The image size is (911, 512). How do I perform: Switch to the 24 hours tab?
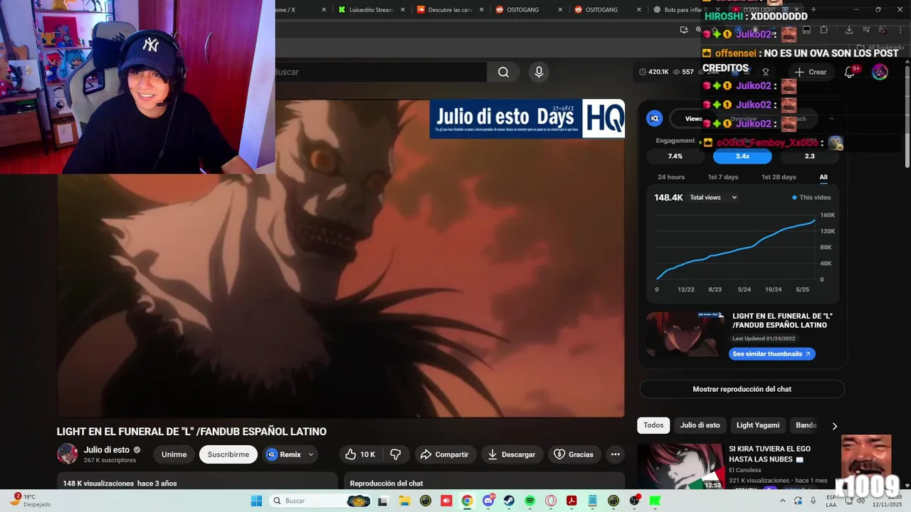point(671,177)
